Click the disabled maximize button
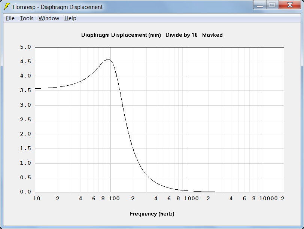304x229 pixels. click(273, 5)
